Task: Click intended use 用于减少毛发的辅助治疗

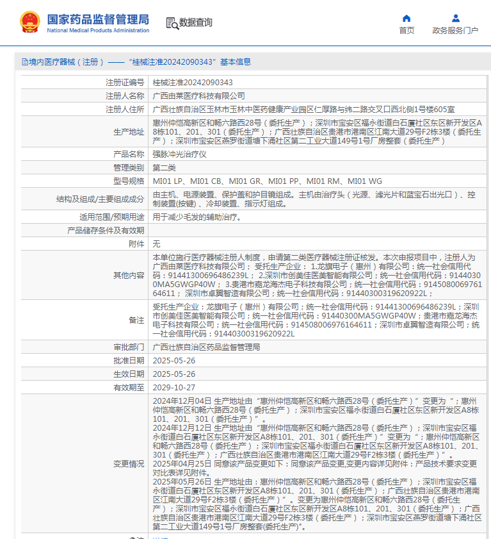Action: [x=197, y=217]
